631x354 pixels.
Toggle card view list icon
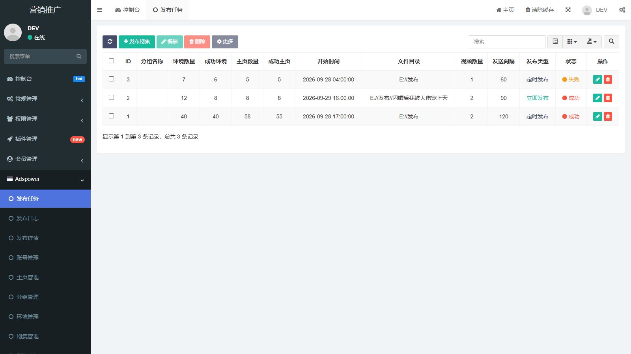(555, 42)
